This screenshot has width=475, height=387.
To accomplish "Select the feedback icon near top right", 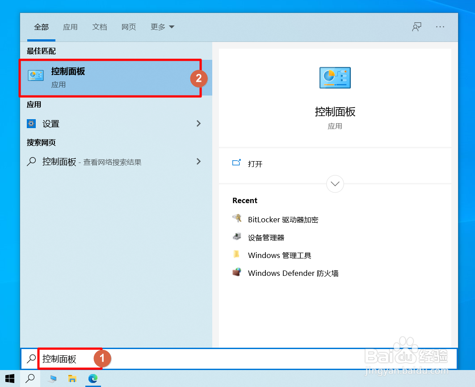I will (x=416, y=27).
